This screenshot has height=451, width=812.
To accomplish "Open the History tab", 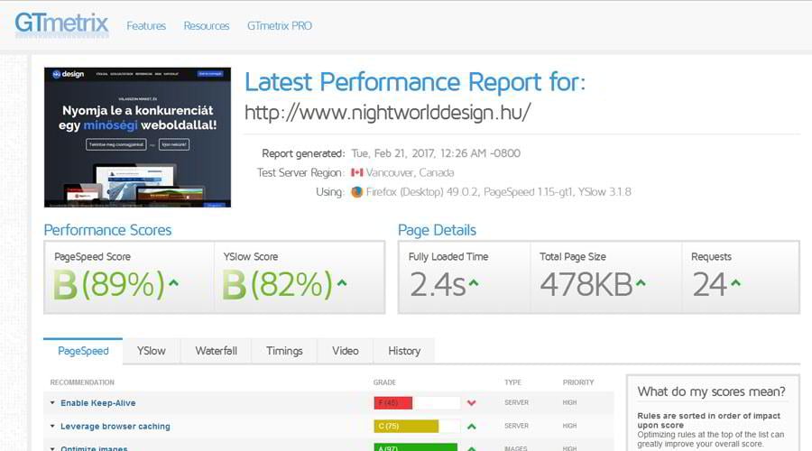I will (x=404, y=351).
